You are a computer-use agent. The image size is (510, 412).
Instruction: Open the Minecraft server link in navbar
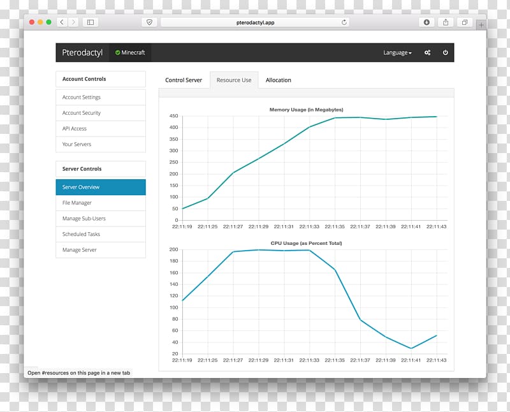(x=130, y=52)
